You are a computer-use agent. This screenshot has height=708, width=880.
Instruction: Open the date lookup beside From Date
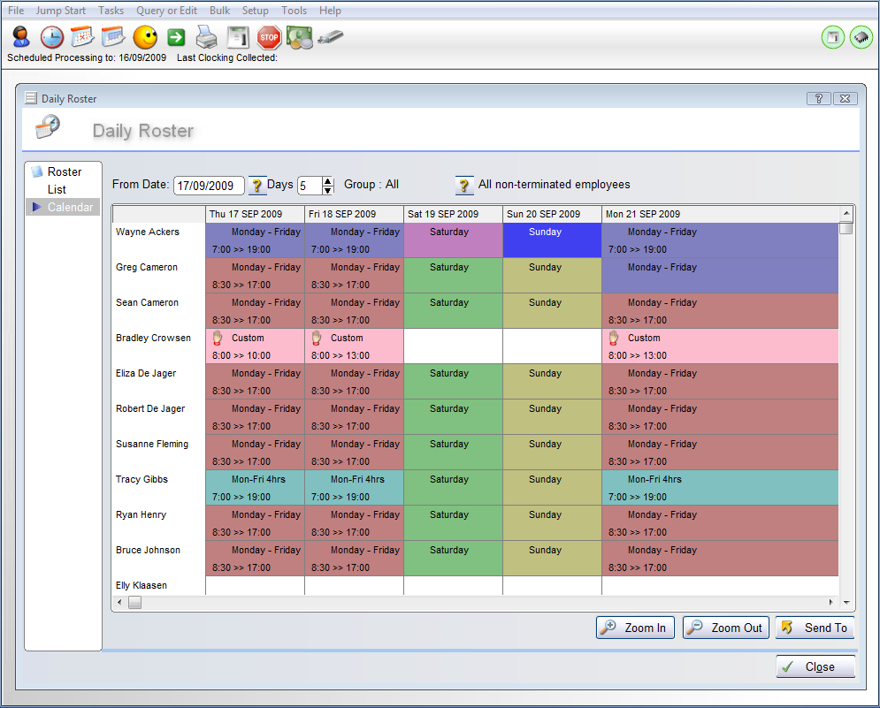[257, 185]
